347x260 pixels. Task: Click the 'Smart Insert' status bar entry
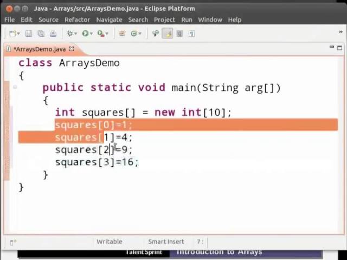click(166, 242)
